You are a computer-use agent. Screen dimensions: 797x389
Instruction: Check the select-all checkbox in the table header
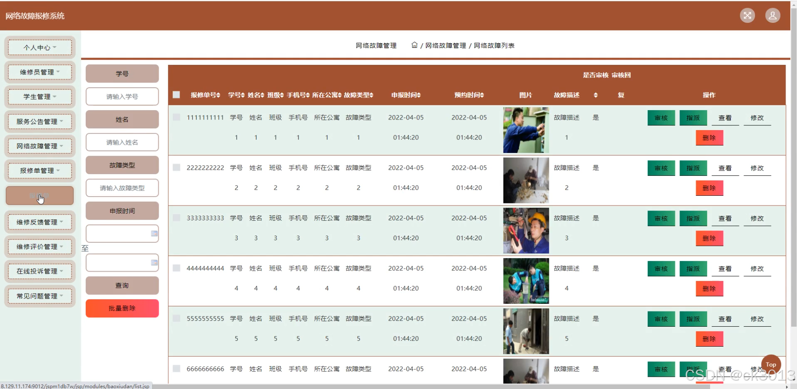[x=176, y=95]
